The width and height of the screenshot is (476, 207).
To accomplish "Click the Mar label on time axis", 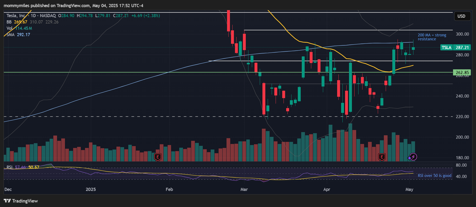I will point(244,189).
